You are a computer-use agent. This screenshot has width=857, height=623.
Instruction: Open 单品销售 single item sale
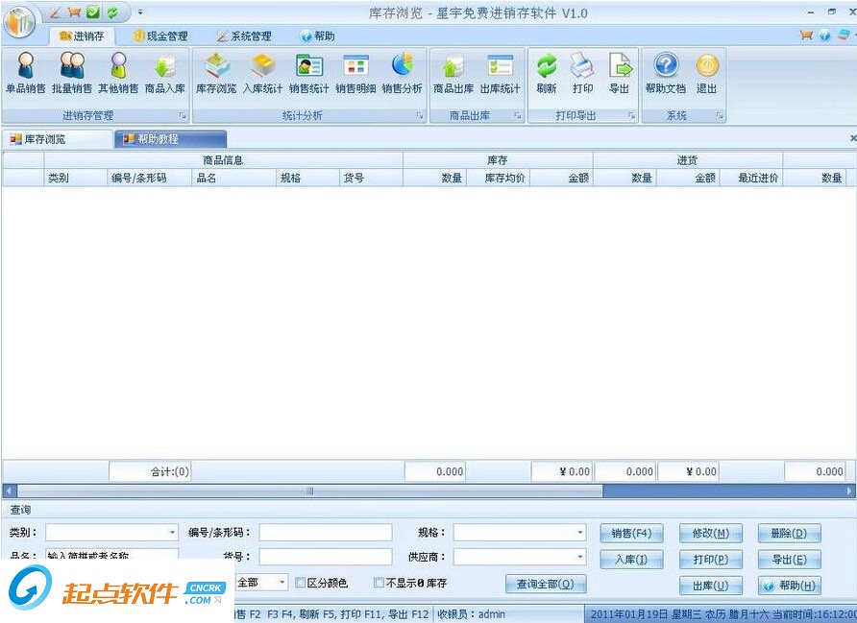click(26, 74)
